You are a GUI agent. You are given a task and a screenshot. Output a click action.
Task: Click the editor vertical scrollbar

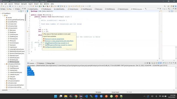point(159,35)
